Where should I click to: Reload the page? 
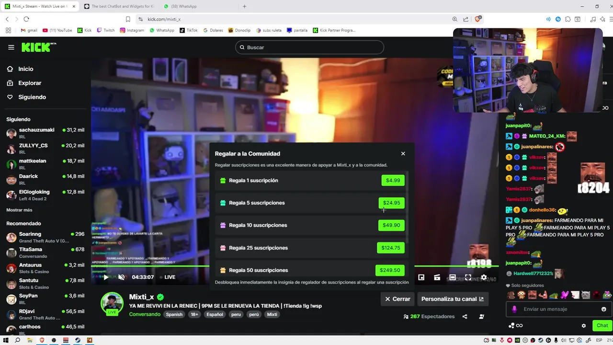coord(26,19)
